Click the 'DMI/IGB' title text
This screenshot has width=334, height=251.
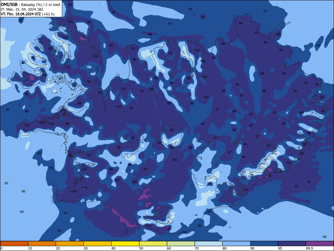click(x=9, y=4)
